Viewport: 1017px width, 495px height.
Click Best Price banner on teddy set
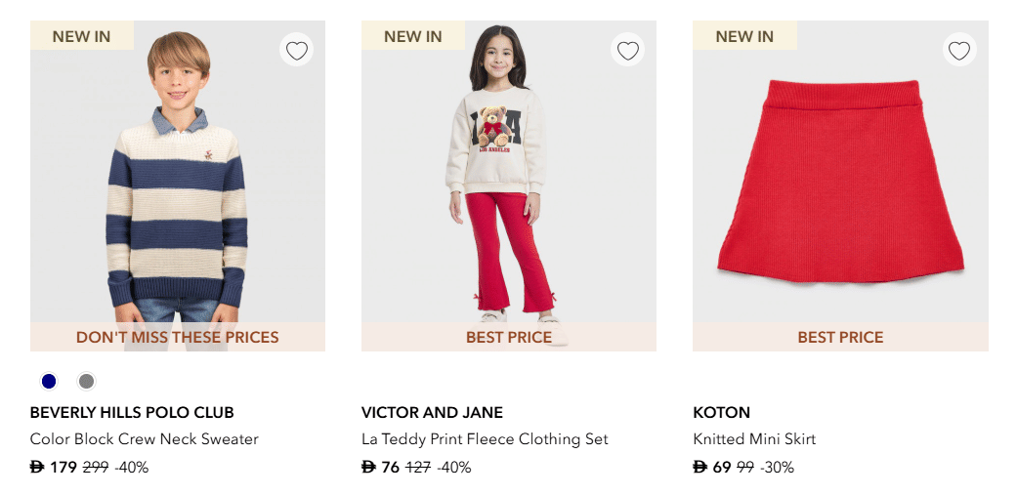tap(508, 337)
